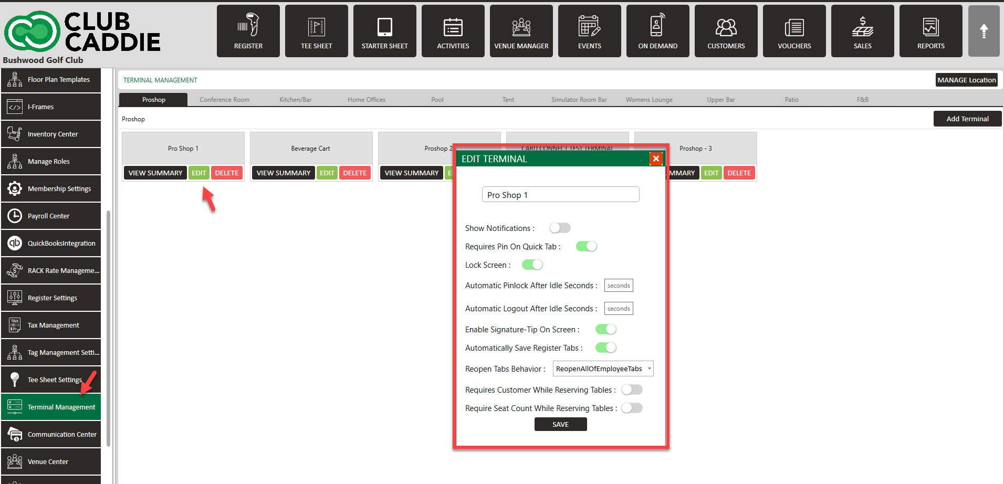The height and width of the screenshot is (484, 1004).
Task: Click the up arrow collapse button
Action: [984, 31]
